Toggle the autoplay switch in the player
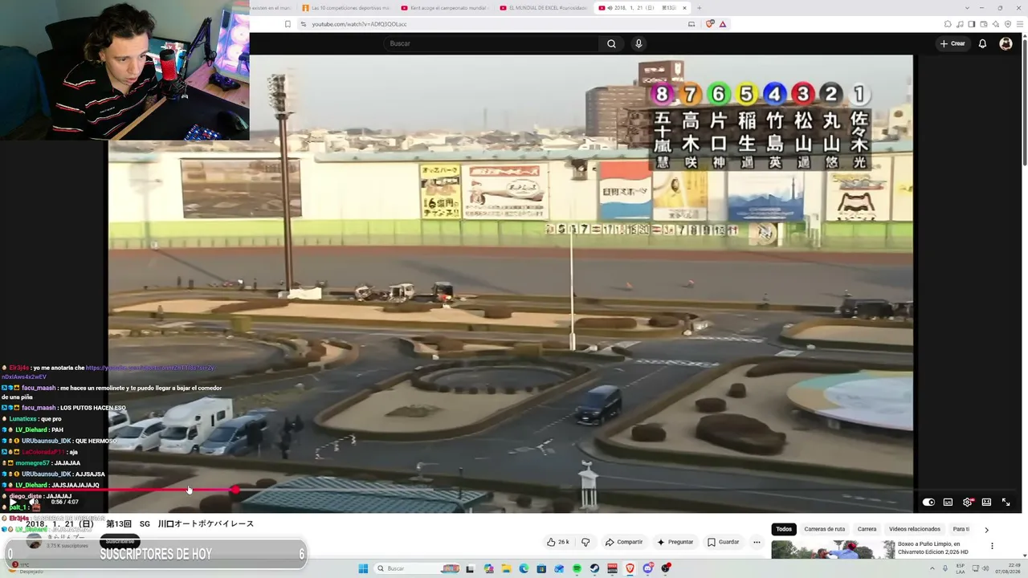The image size is (1028, 578). coord(928,503)
